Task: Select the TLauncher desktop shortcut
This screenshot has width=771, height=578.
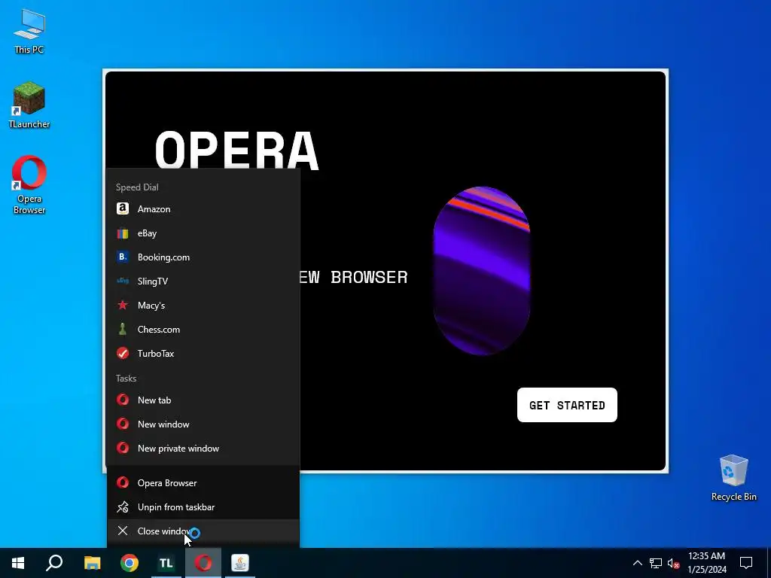Action: tap(29, 105)
